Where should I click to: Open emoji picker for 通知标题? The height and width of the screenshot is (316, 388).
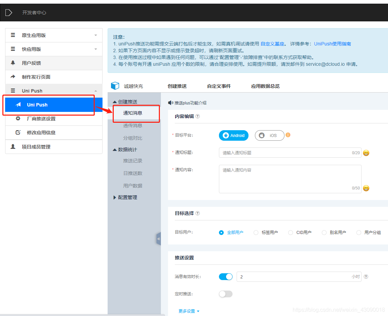point(366,153)
